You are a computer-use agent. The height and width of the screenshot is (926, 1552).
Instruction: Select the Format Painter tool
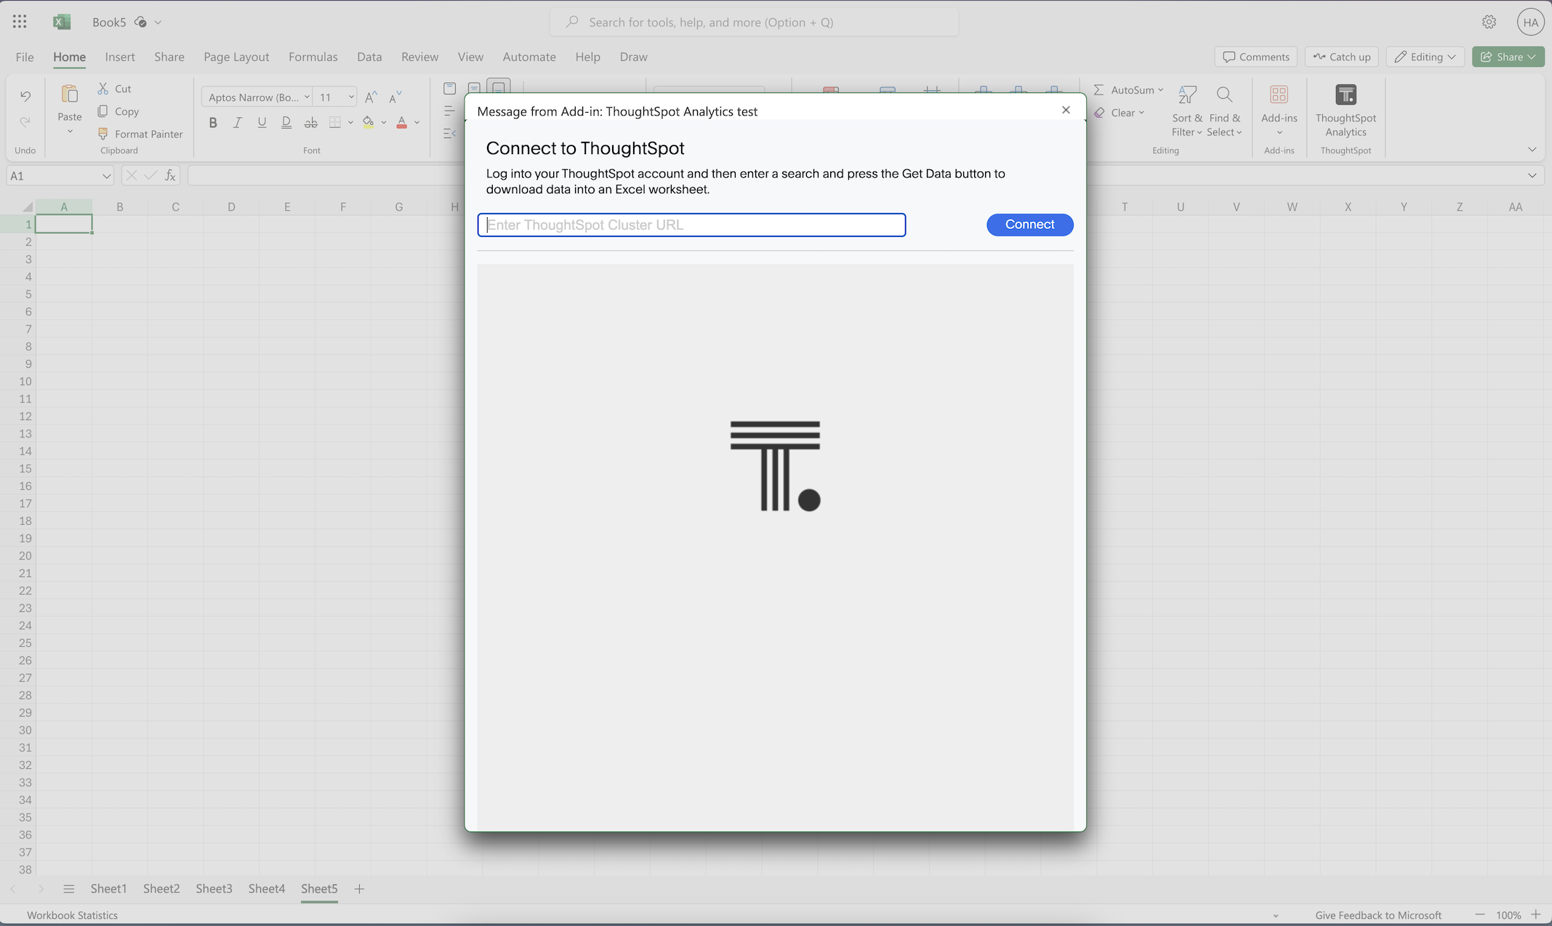(141, 134)
